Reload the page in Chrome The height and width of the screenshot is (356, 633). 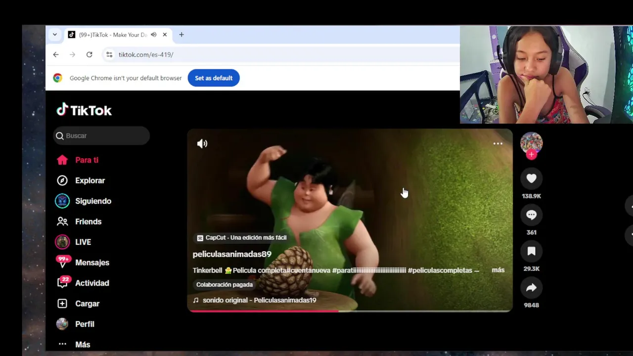90,54
